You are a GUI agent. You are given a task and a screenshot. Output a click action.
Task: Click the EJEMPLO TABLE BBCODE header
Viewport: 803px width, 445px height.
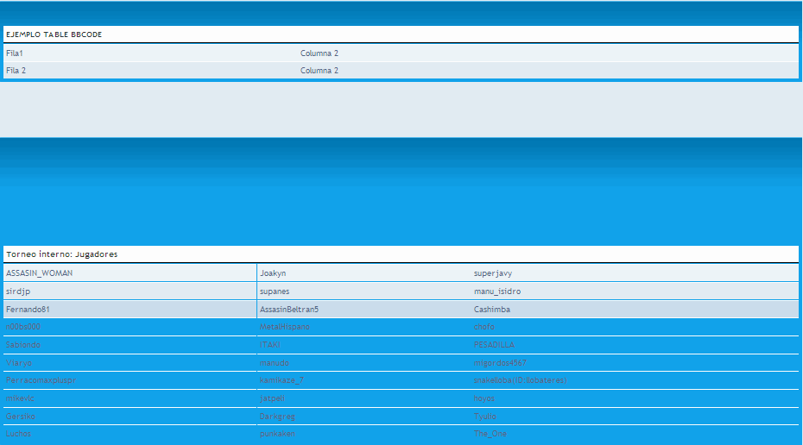[54, 34]
